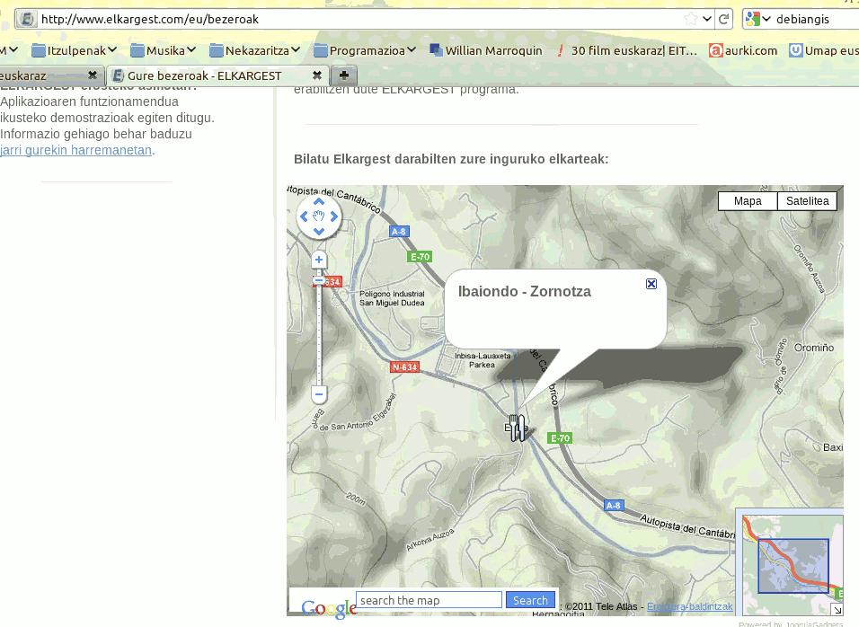Select the Mapa map type

click(748, 201)
